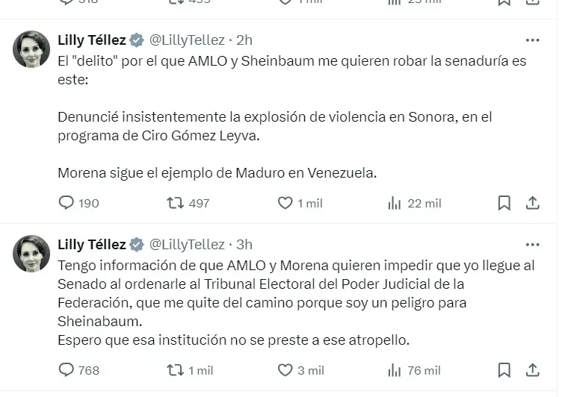This screenshot has height=397, width=574.
Task: View analytics of the 22 mil views tweet
Action: click(394, 202)
